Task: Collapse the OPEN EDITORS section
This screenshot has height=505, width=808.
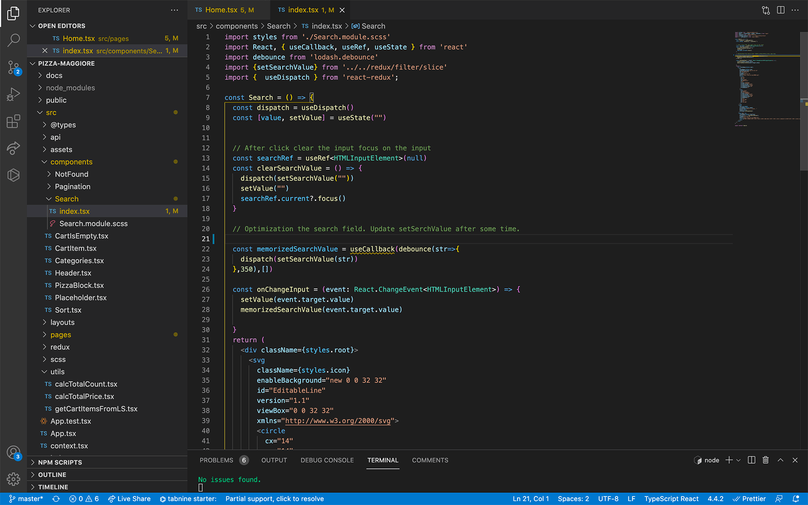Action: tap(107, 26)
